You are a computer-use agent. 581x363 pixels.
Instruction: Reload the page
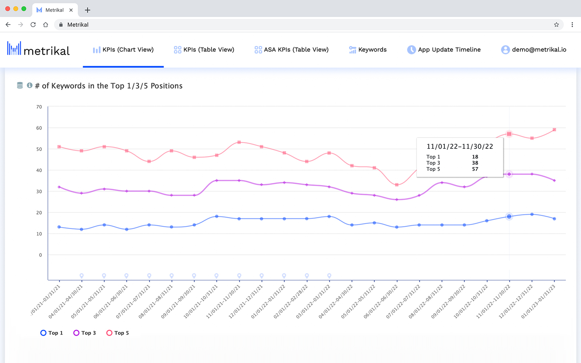33,25
